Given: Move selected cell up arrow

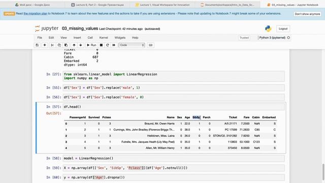Looking at the screenshot, I should (x=74, y=45).
